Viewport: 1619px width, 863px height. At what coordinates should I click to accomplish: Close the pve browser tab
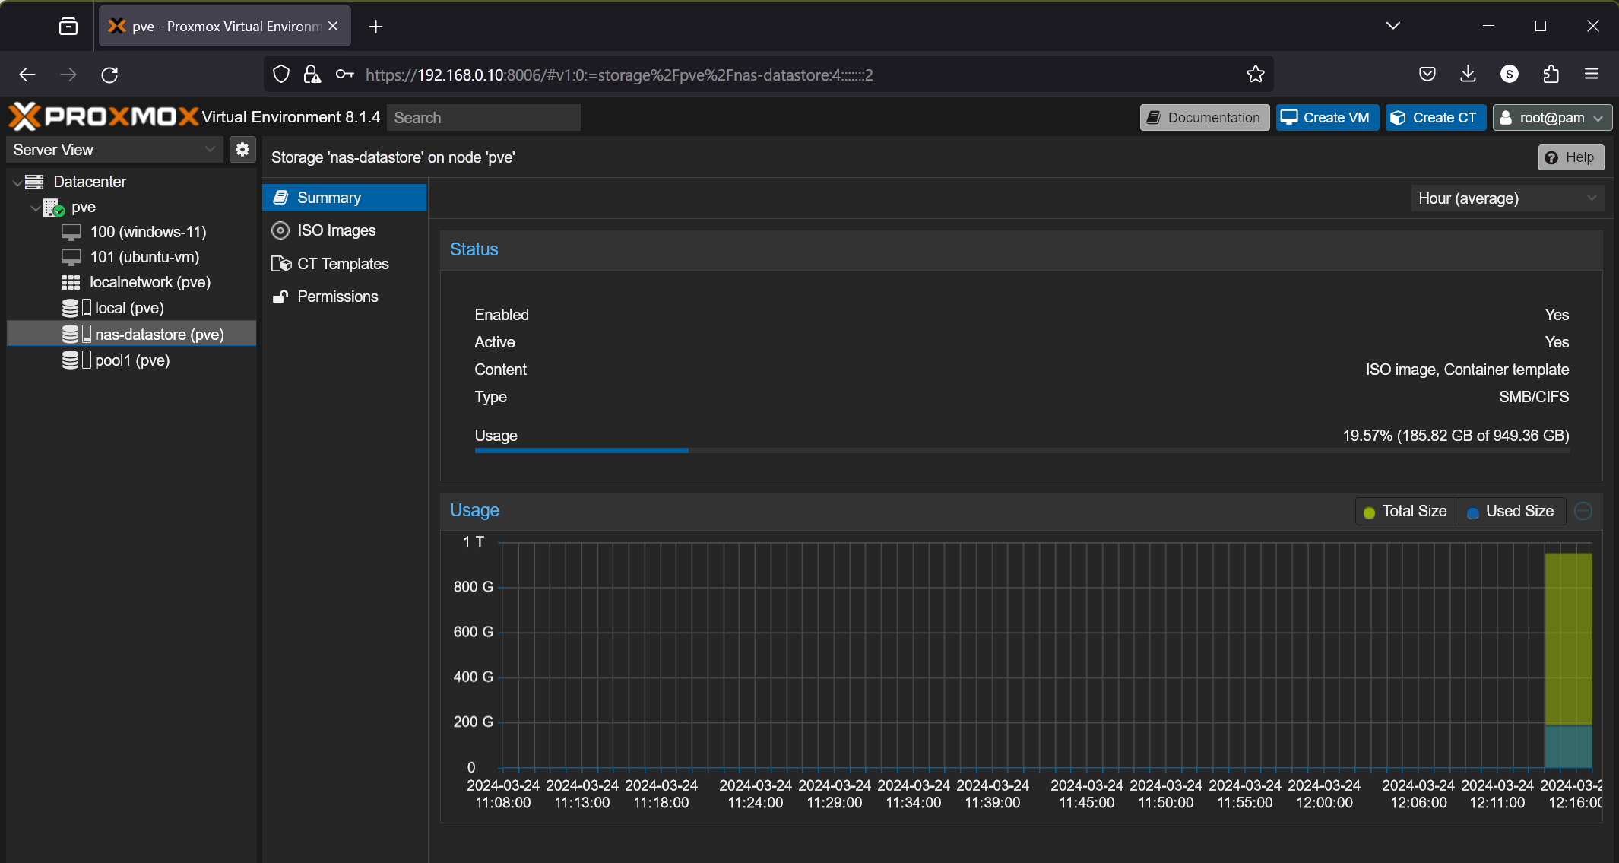333,26
